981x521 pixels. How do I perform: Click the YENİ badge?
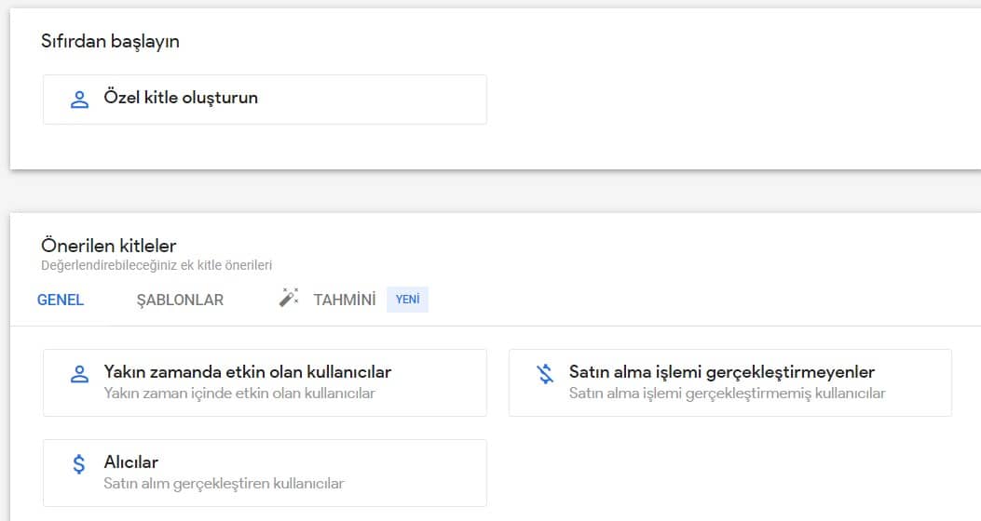pos(407,300)
